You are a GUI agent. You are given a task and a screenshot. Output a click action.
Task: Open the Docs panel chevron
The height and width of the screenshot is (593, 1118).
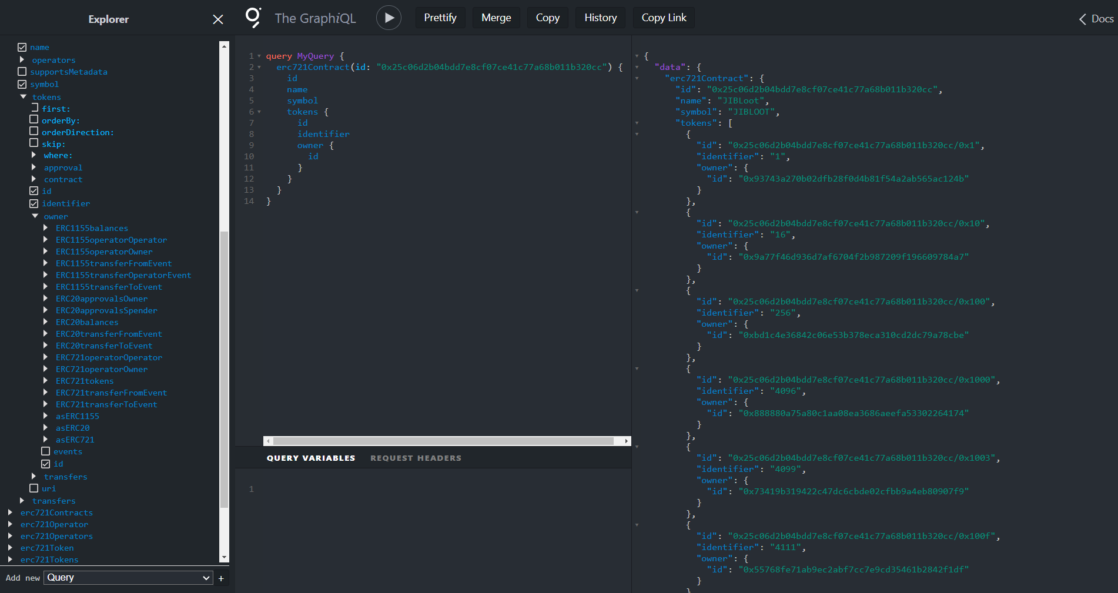point(1082,19)
